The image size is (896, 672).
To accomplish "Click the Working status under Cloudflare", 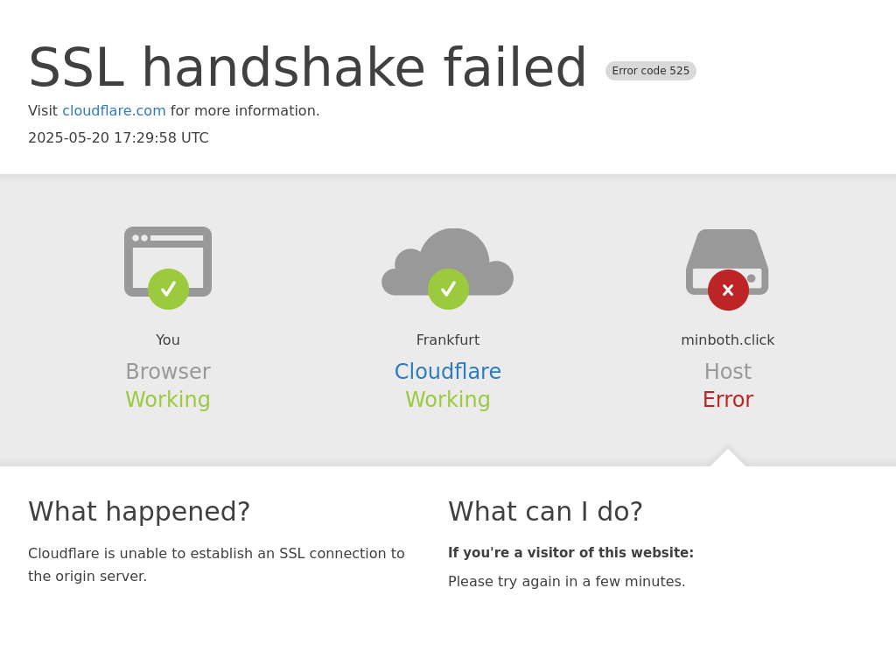I will (x=448, y=399).
